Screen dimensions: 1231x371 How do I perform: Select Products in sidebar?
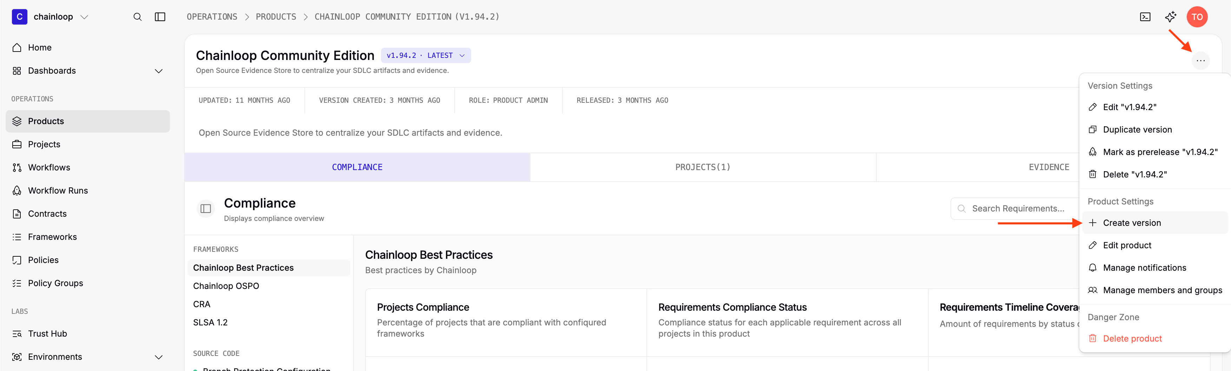pyautogui.click(x=88, y=121)
